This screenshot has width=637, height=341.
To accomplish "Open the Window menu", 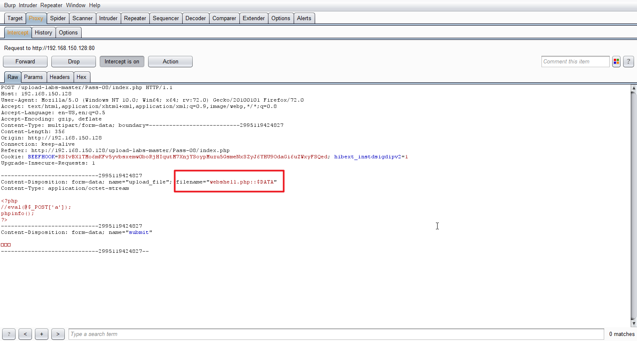I will point(76,5).
